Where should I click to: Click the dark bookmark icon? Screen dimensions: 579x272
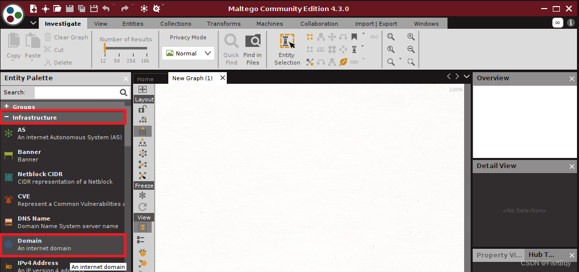point(354,37)
